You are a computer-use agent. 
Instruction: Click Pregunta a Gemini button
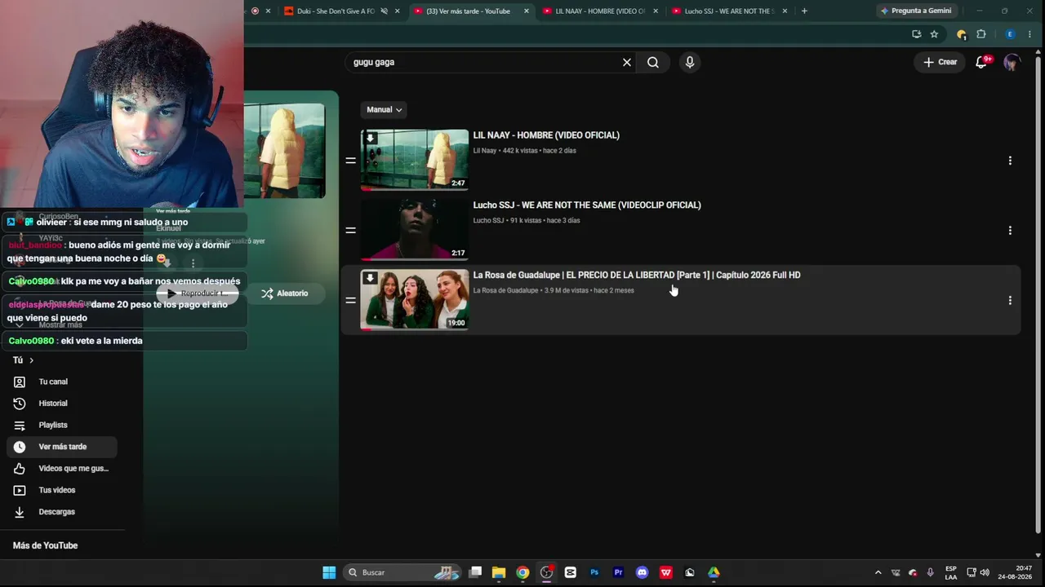[x=915, y=11]
